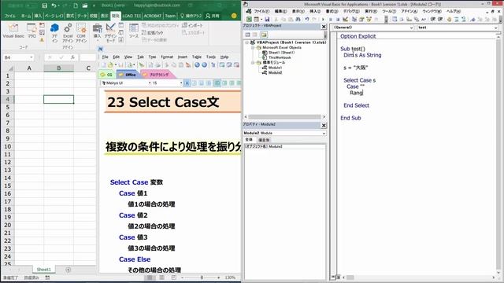Image resolution: width=504 pixels, height=283 pixels.
Task: Switch to Page Layout view in status bar
Action: [161, 277]
